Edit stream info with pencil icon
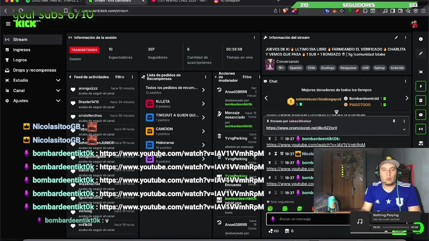The height and width of the screenshot is (241, 429). tap(396, 37)
